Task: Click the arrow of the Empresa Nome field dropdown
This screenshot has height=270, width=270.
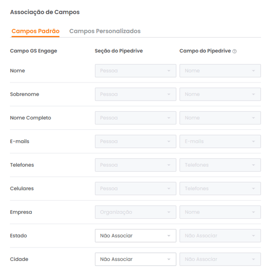Action: pyautogui.click(x=253, y=212)
